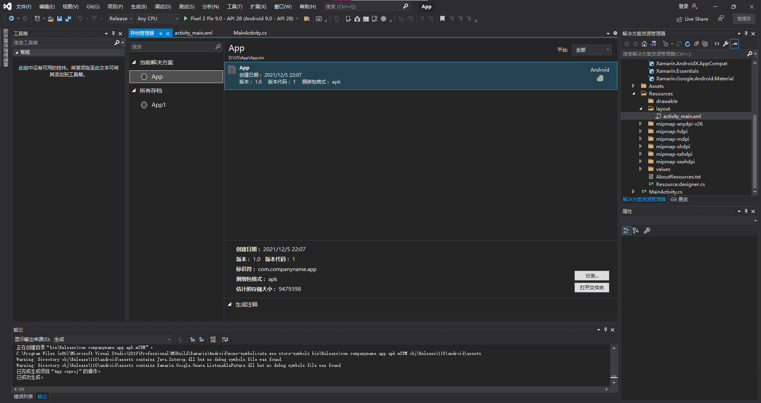Screen dimensions: 761x403
Task: Open the Android SDK Manager
Action: (357, 19)
